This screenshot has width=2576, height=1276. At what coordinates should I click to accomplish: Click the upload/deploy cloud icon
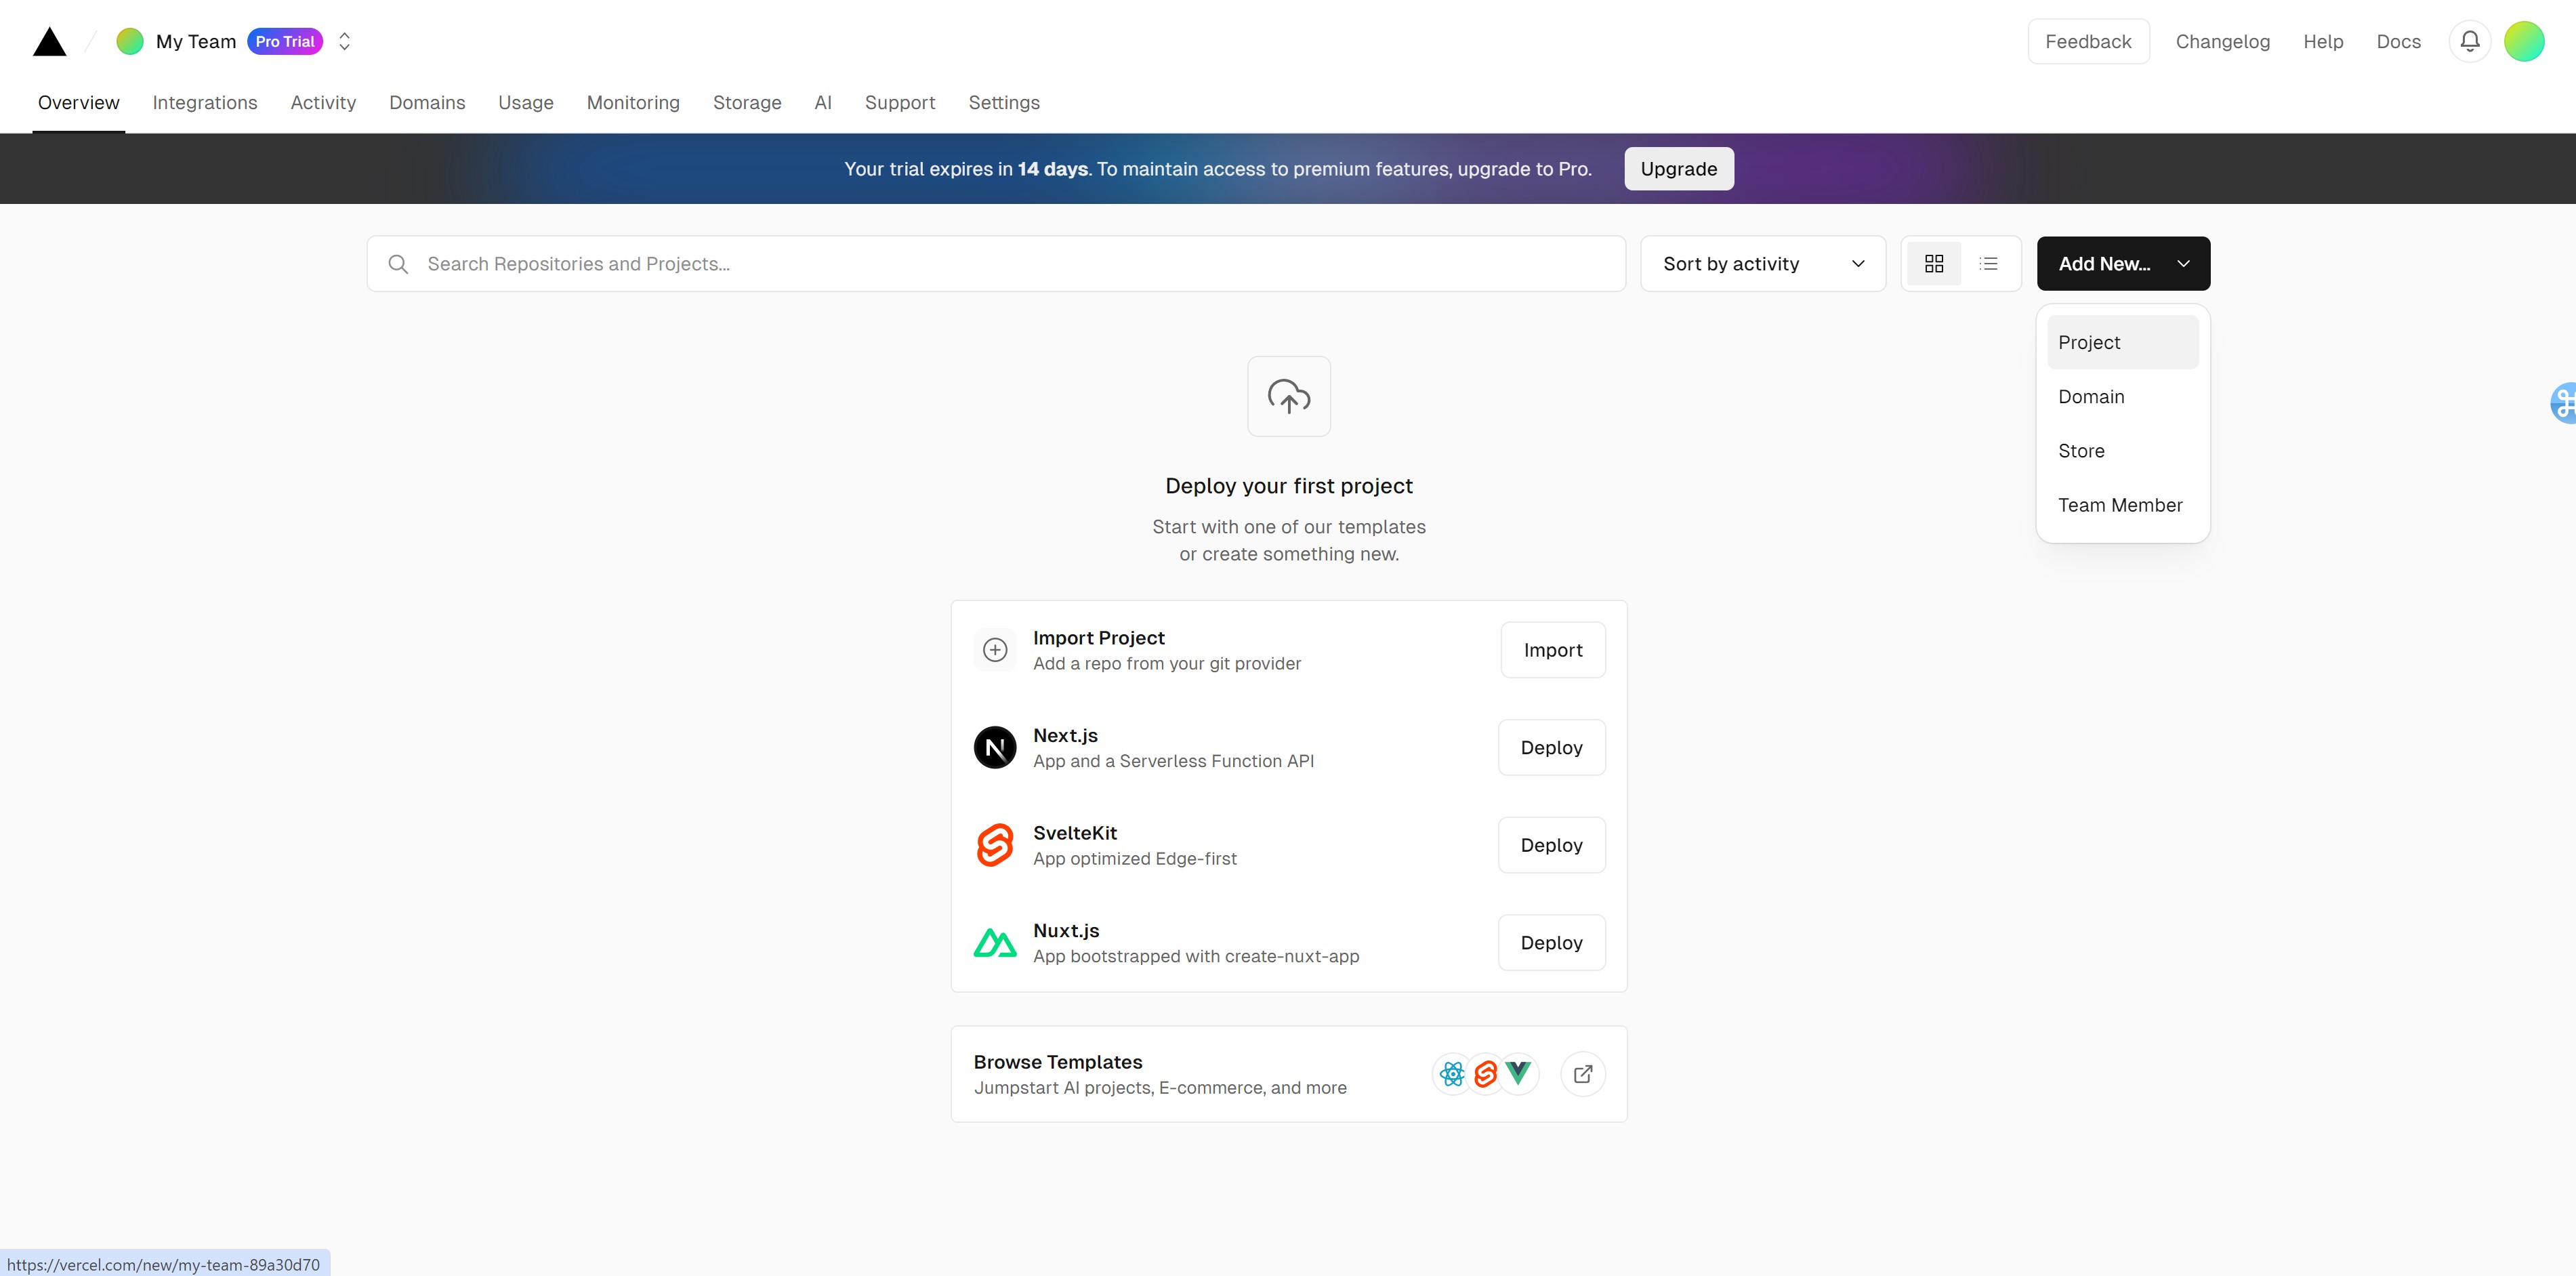(x=1288, y=396)
